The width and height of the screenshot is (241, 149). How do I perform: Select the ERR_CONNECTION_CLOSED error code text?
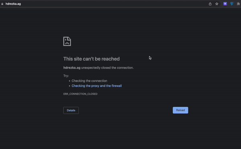[80, 94]
